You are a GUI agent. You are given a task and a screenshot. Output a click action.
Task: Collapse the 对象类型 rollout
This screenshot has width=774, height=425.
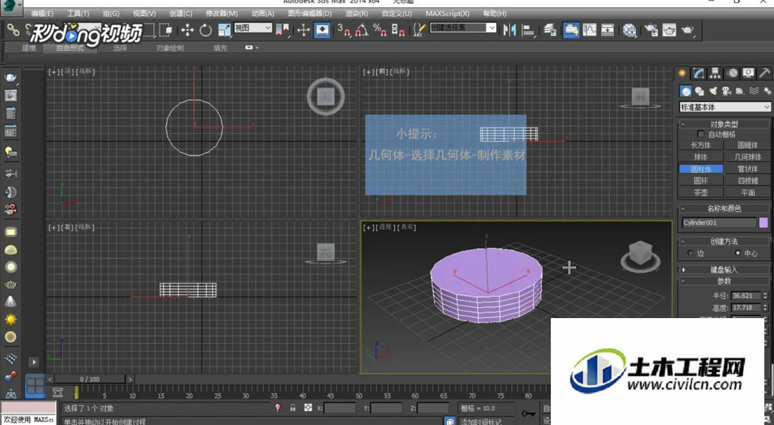click(x=724, y=124)
